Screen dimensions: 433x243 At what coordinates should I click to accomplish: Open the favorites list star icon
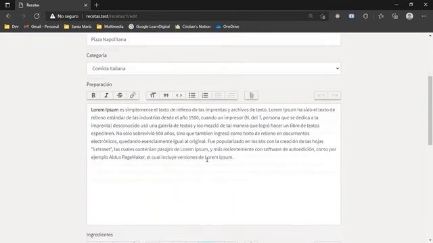(381, 16)
